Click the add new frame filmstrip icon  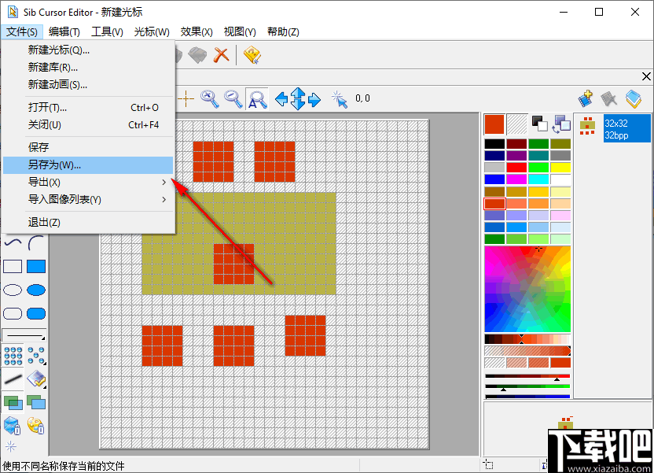pyautogui.click(x=586, y=98)
